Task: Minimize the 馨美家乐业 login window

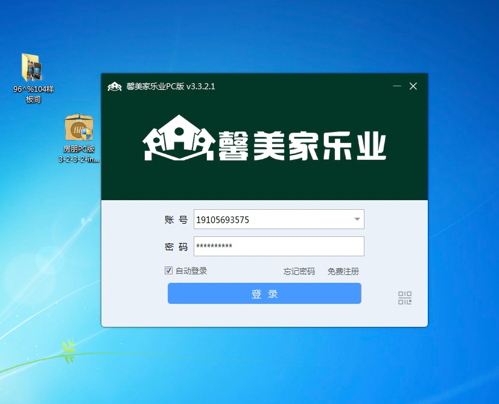Action: (x=397, y=86)
